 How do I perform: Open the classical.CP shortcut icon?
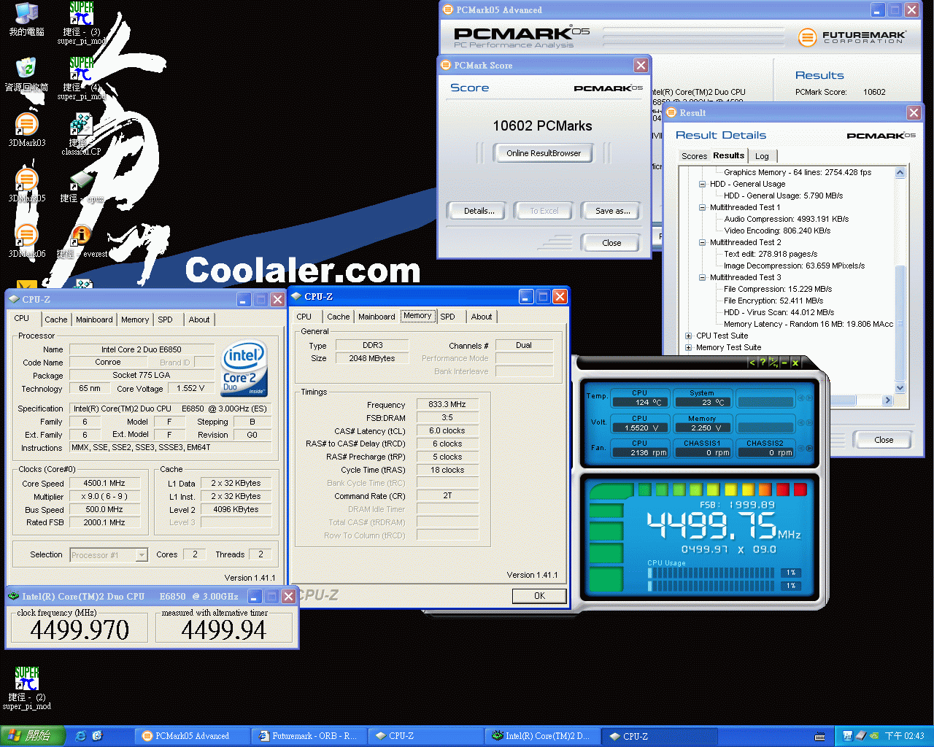pyautogui.click(x=81, y=134)
